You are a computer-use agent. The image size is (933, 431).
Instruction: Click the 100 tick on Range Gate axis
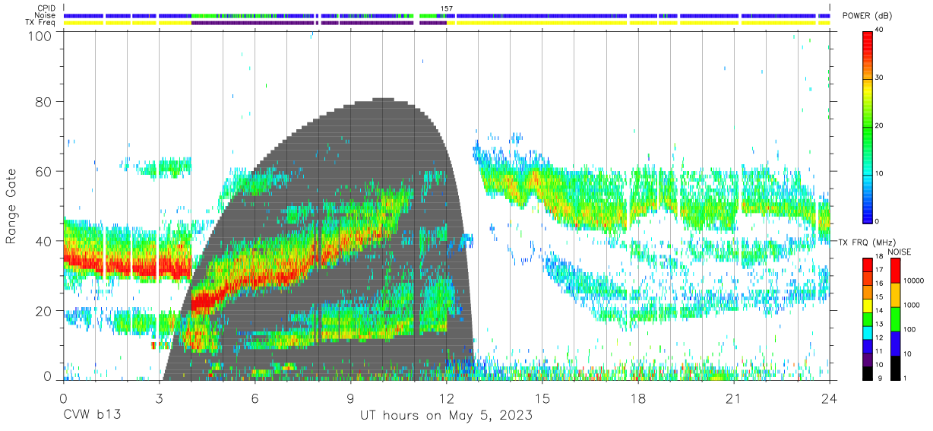[40, 35]
